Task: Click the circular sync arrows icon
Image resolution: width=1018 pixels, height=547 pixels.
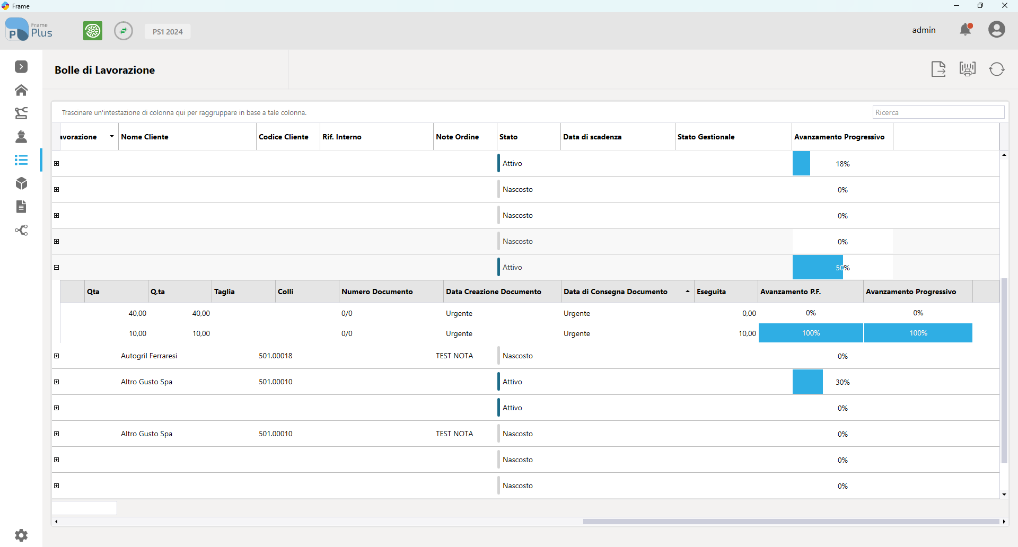Action: 124,31
